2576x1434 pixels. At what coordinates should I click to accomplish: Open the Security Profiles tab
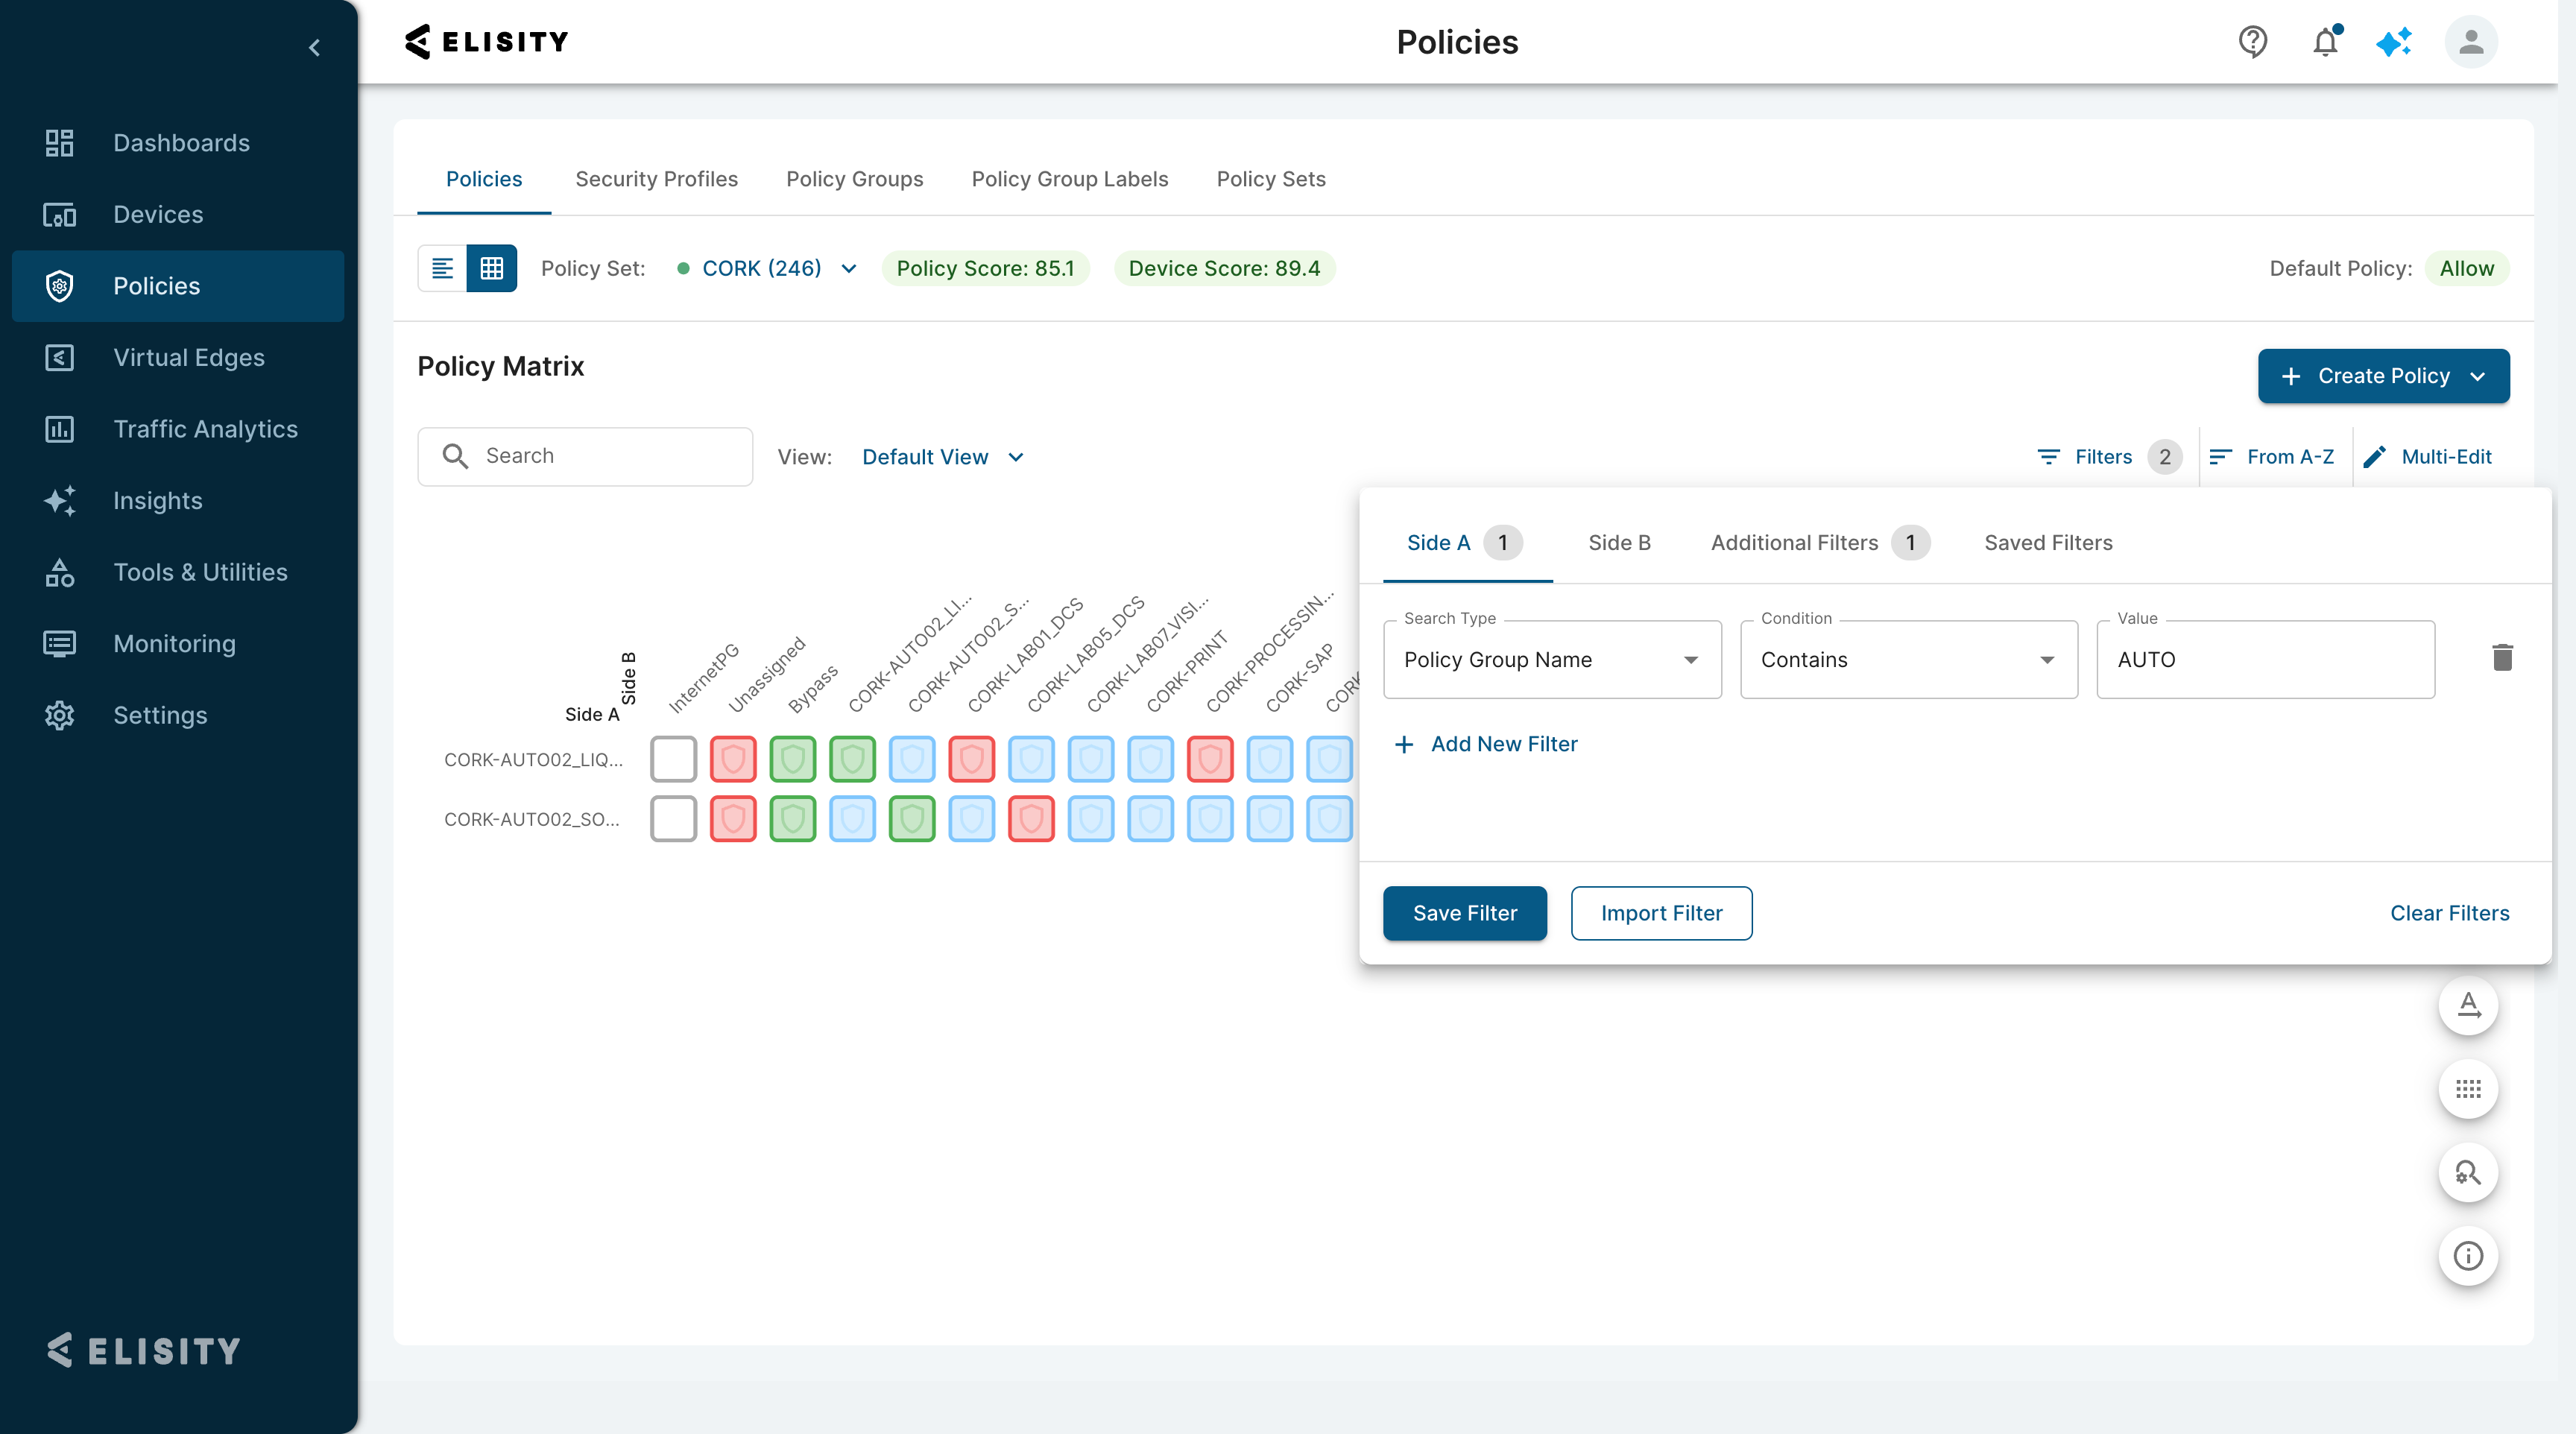(656, 179)
